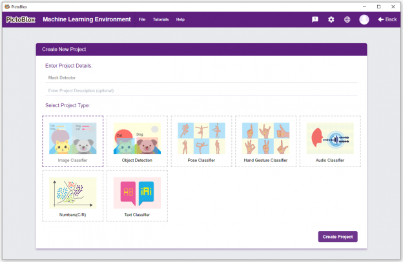Open the File menu
This screenshot has height=262, width=403.
point(142,19)
